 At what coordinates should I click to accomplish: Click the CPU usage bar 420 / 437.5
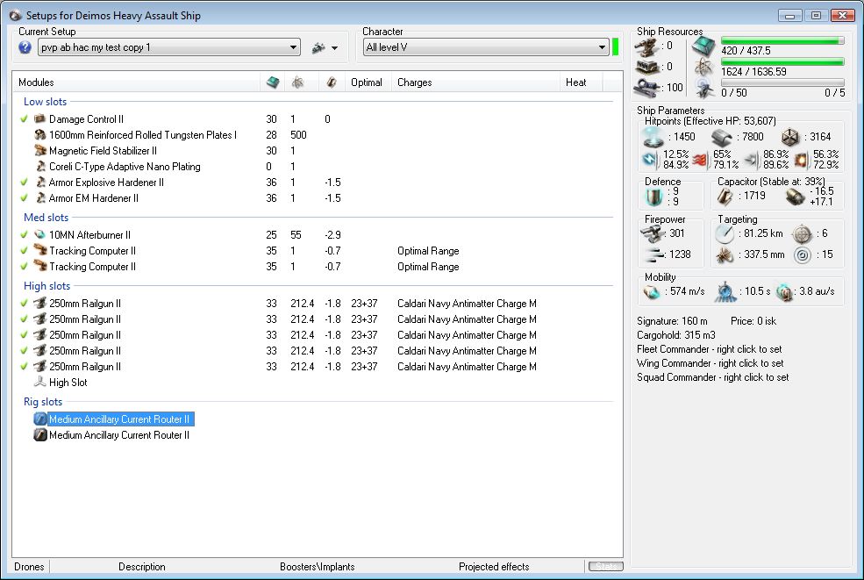782,40
